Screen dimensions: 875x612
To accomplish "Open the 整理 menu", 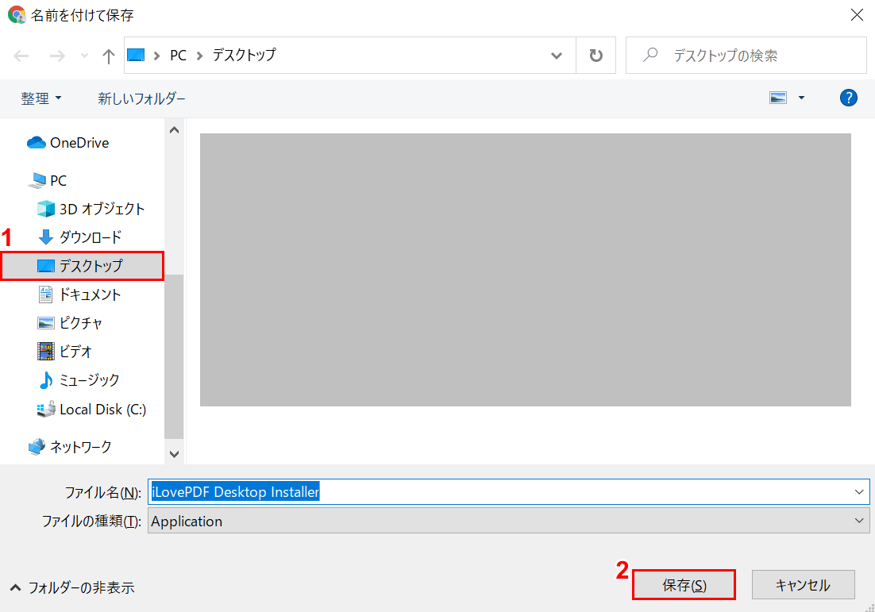I will pos(41,98).
